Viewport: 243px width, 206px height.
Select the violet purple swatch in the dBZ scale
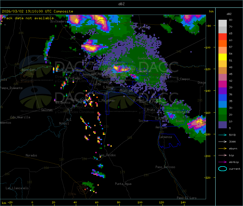coord(222,91)
